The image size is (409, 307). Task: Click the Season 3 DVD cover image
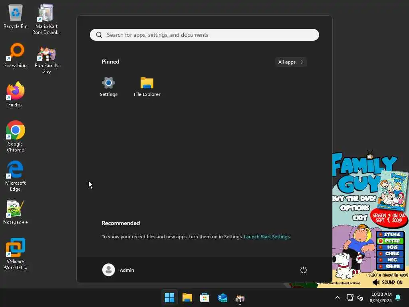pos(393,190)
